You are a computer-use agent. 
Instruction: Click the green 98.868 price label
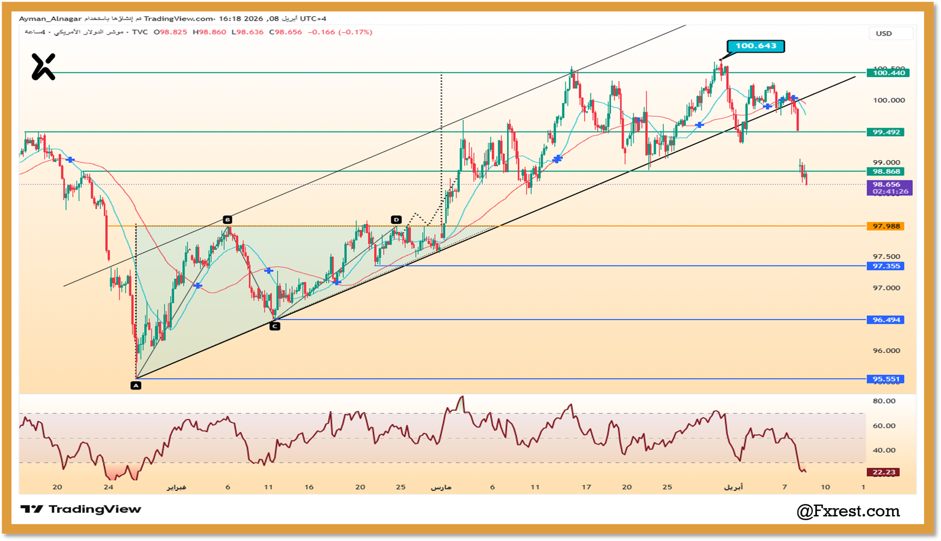pos(886,172)
